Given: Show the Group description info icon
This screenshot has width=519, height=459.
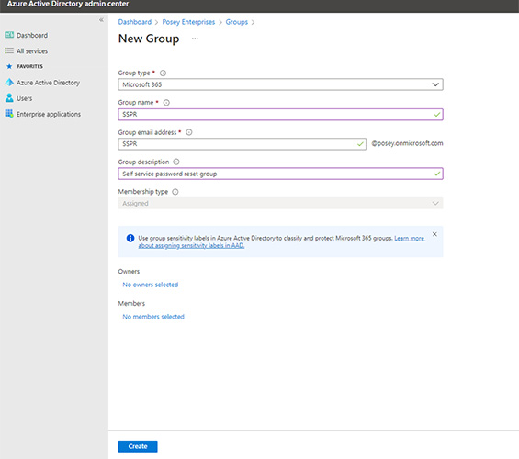Looking at the screenshot, I should click(x=176, y=162).
